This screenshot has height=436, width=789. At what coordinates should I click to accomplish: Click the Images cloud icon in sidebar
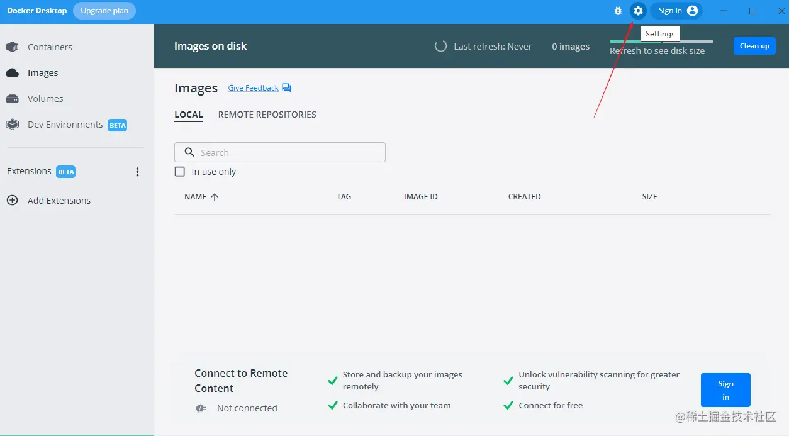coord(13,73)
